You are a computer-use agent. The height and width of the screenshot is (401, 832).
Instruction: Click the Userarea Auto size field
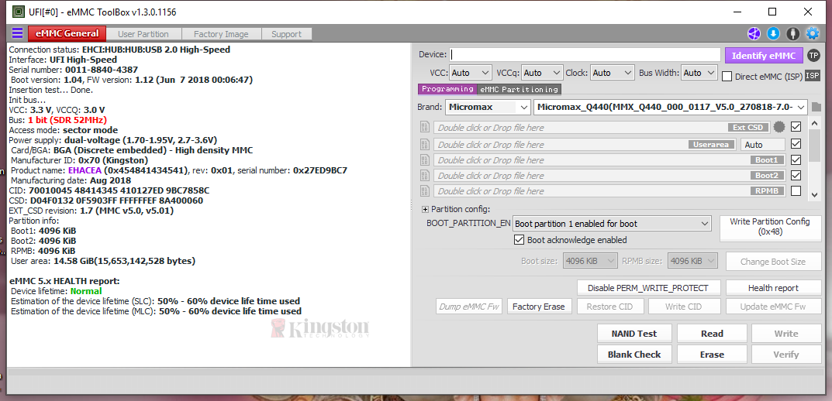tap(762, 144)
